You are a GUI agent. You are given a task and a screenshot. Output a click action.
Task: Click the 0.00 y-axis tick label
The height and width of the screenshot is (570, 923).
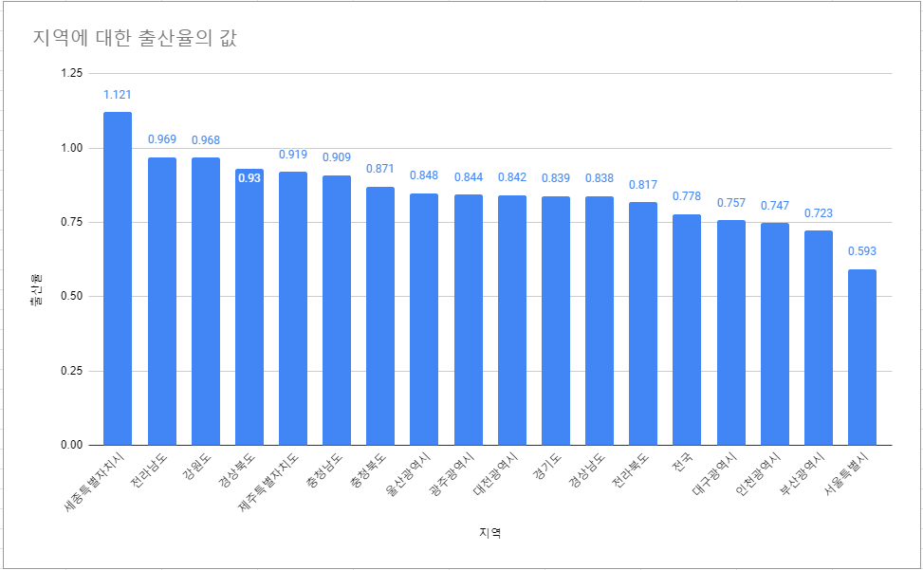pos(72,445)
